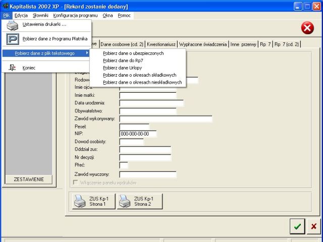Open the Słowniki menu
This screenshot has height=242, width=323.
pos(40,16)
